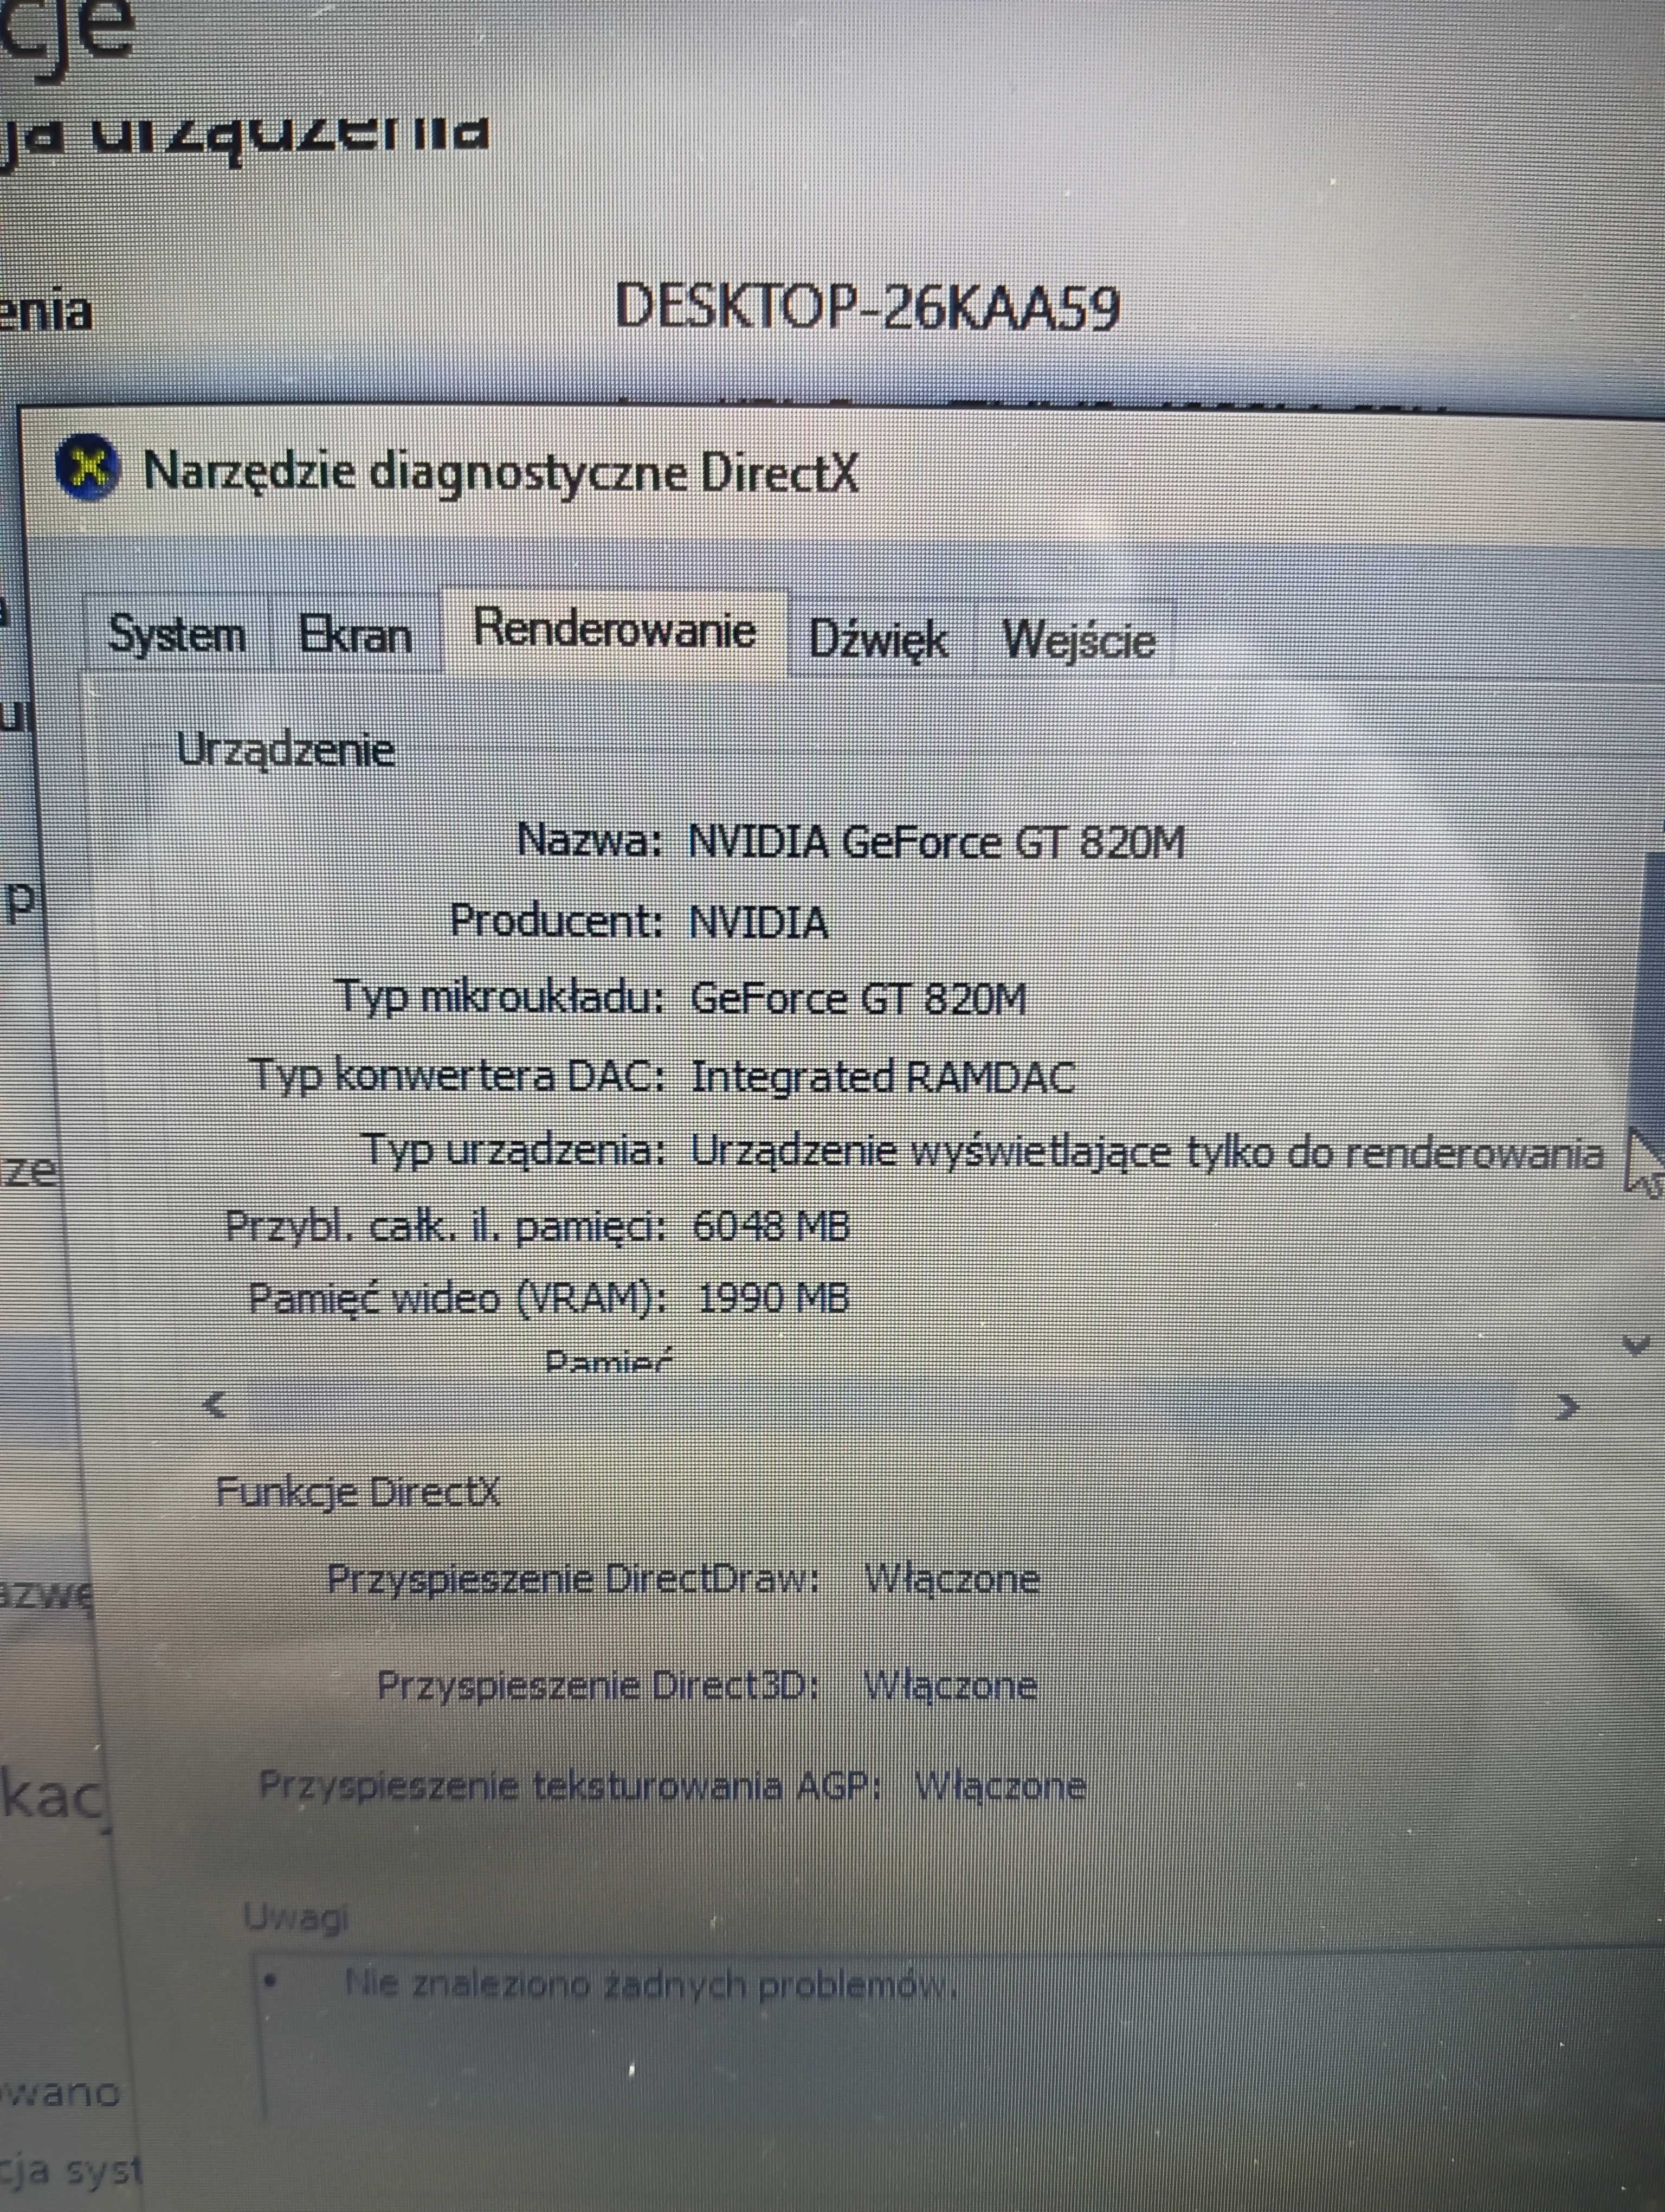Select the NVIDIA GeForce GT 820M name value
Screen dimensions: 1665x2212
[937, 841]
